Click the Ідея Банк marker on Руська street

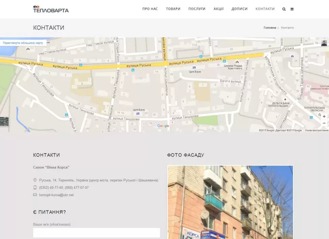pos(194,68)
